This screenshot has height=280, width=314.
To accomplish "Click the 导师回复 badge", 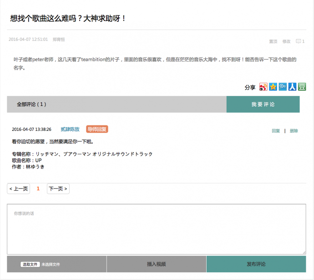I will tap(97, 129).
